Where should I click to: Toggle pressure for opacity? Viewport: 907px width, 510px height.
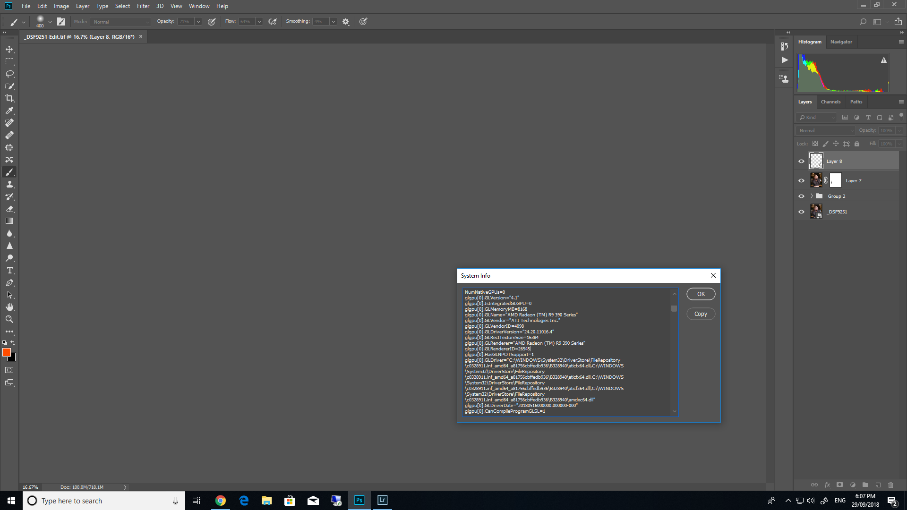(212, 22)
